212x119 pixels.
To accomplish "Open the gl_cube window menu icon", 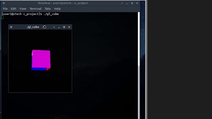I will [11, 27].
